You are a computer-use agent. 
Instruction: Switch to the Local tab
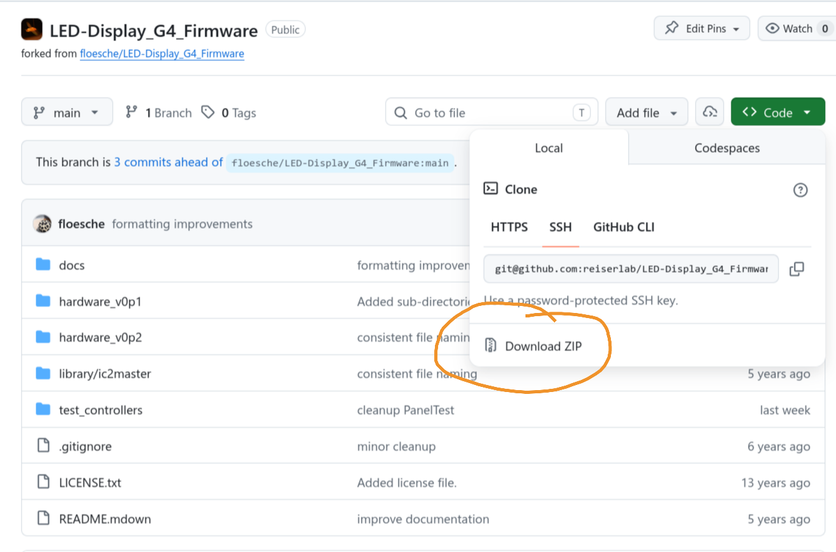[x=549, y=148]
